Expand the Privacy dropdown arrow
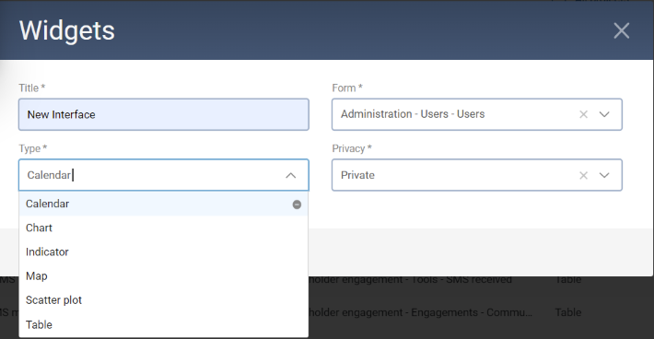 604,175
